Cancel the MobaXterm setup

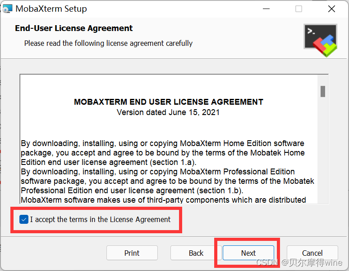click(312, 253)
